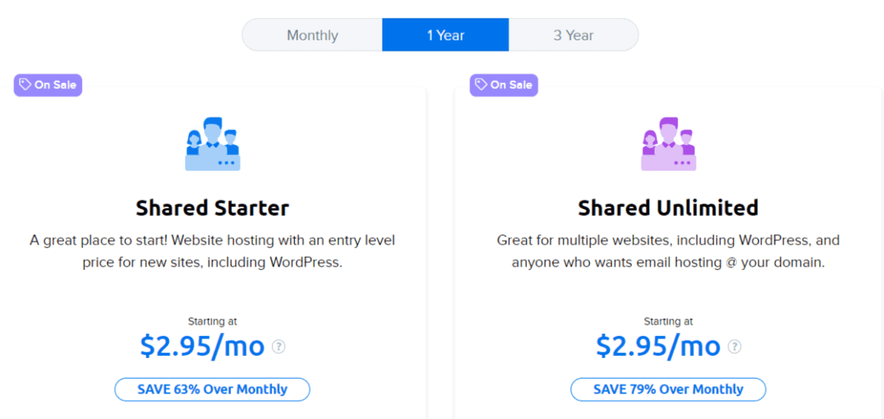Open help tooltip beside Shared Starter price
The width and height of the screenshot is (884, 419).
[279, 347]
